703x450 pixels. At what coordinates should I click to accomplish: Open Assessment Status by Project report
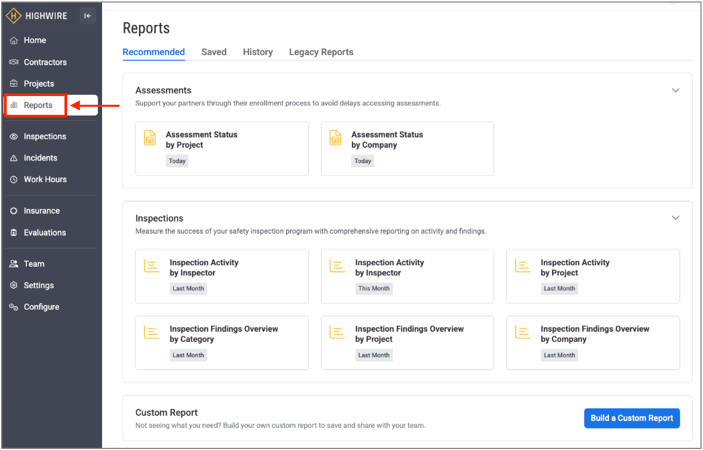222,148
